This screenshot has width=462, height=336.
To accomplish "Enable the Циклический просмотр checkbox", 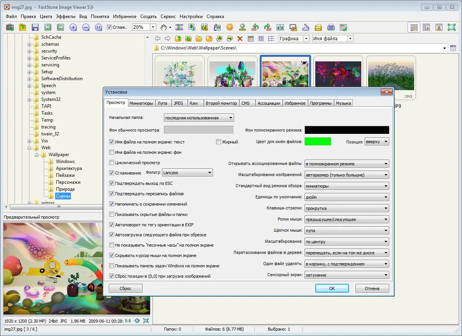I will 112,163.
